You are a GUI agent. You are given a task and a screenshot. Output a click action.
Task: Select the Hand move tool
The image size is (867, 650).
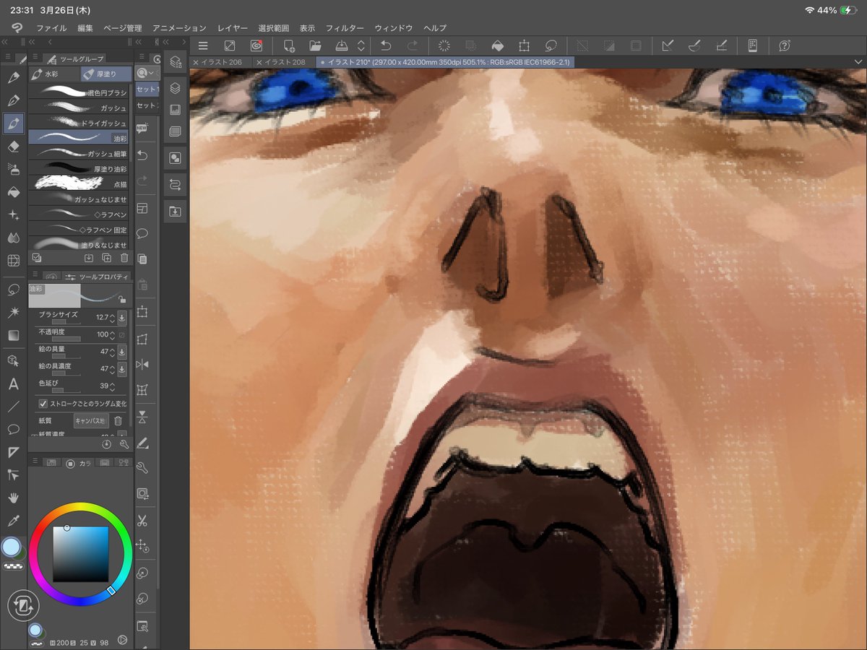click(12, 498)
